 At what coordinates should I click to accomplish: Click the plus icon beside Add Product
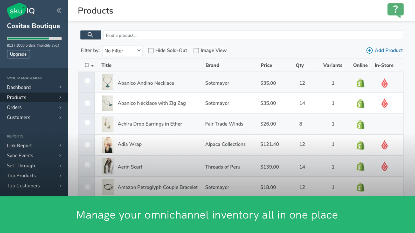[x=369, y=50]
